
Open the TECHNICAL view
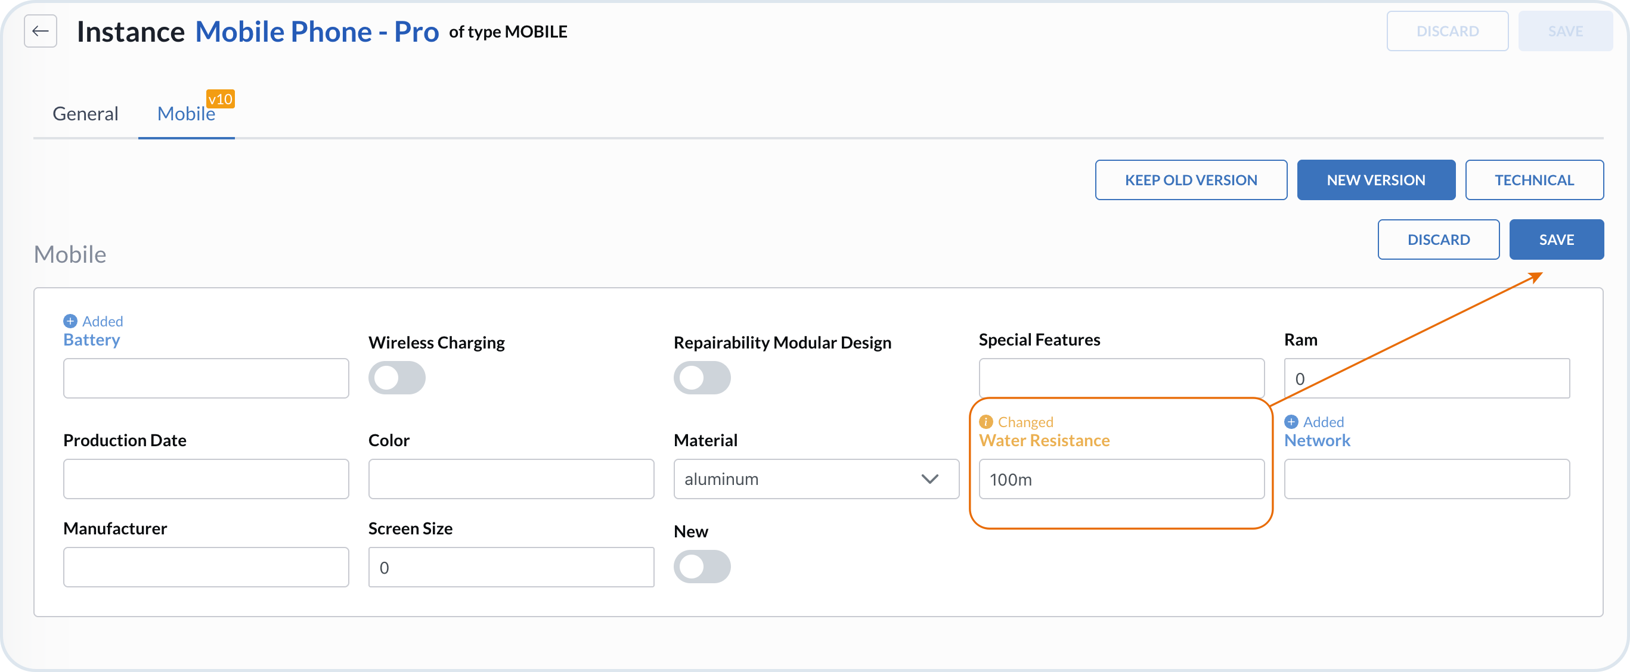(x=1535, y=179)
